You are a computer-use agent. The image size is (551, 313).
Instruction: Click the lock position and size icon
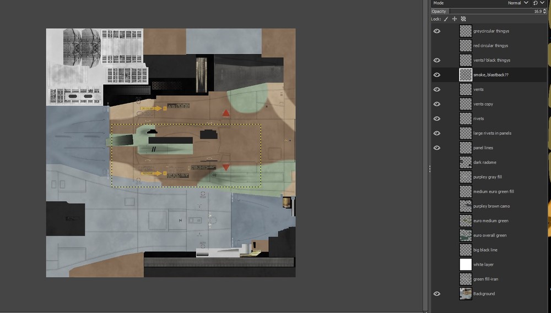pos(455,19)
